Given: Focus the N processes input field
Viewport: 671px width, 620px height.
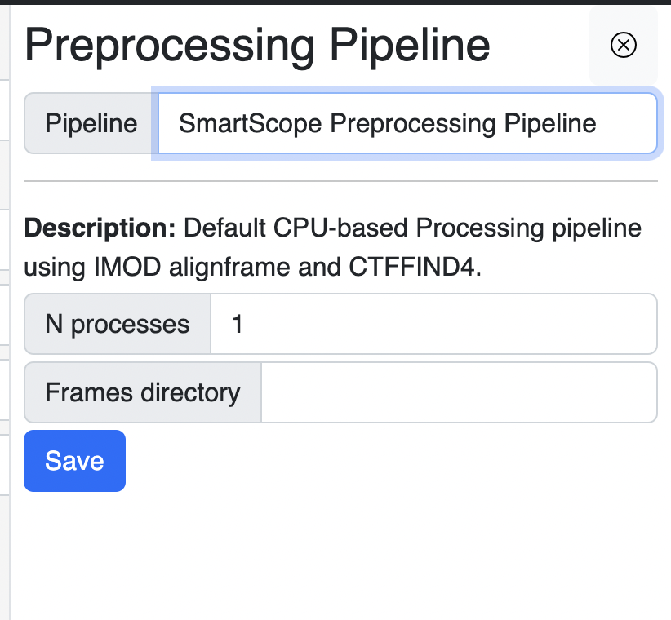Looking at the screenshot, I should (434, 324).
